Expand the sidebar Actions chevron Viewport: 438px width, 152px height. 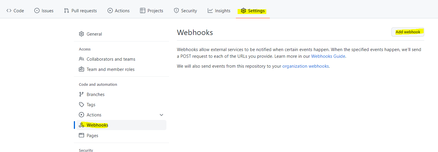click(161, 115)
